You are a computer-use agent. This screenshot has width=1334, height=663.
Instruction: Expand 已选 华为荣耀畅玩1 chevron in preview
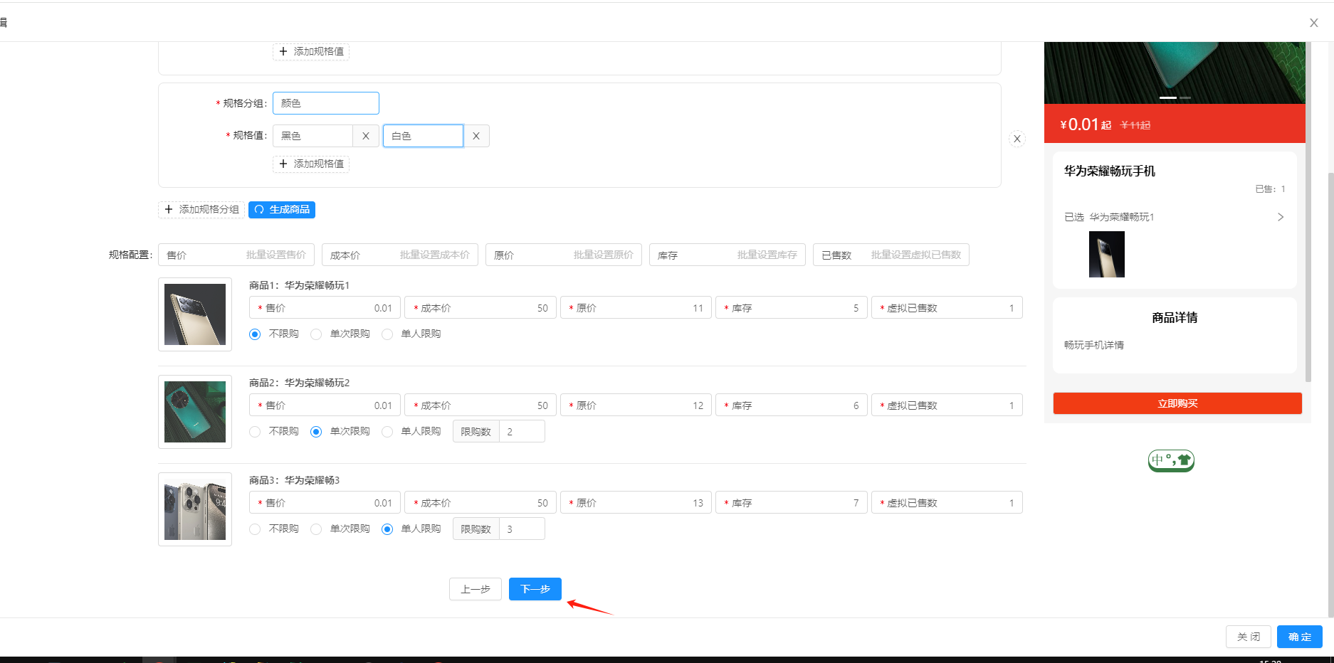tap(1281, 217)
